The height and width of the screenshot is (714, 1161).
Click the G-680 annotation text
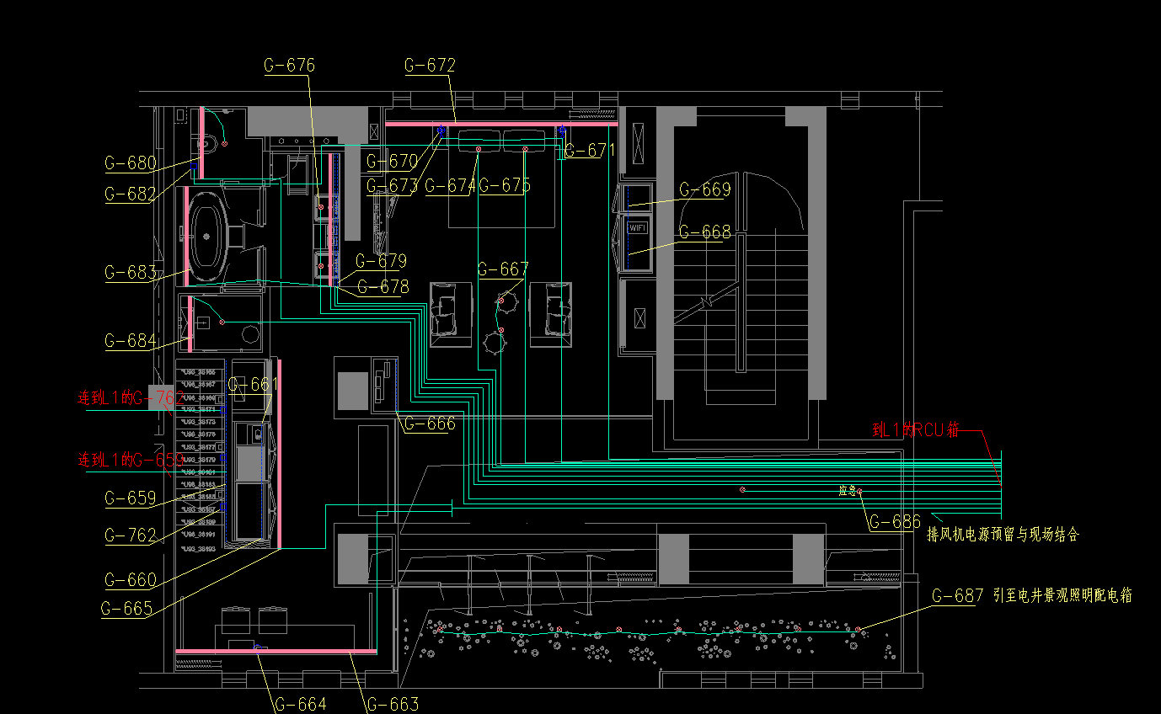(131, 163)
